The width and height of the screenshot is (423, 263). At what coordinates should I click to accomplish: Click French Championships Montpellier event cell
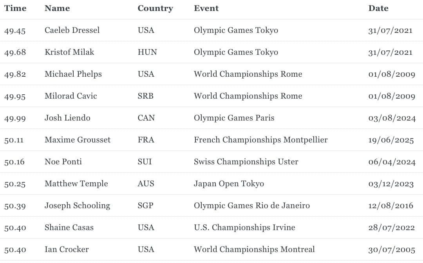[260, 140]
